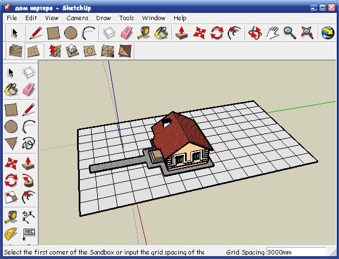
Task: Activate the Orbit camera tool
Action: pos(255,33)
